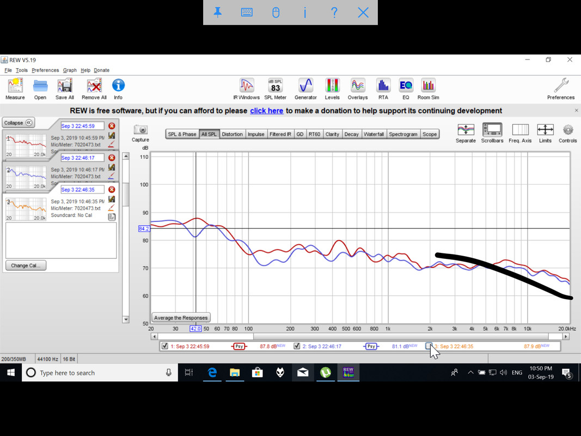Open the Impulse tab
The image size is (581, 436).
256,134
